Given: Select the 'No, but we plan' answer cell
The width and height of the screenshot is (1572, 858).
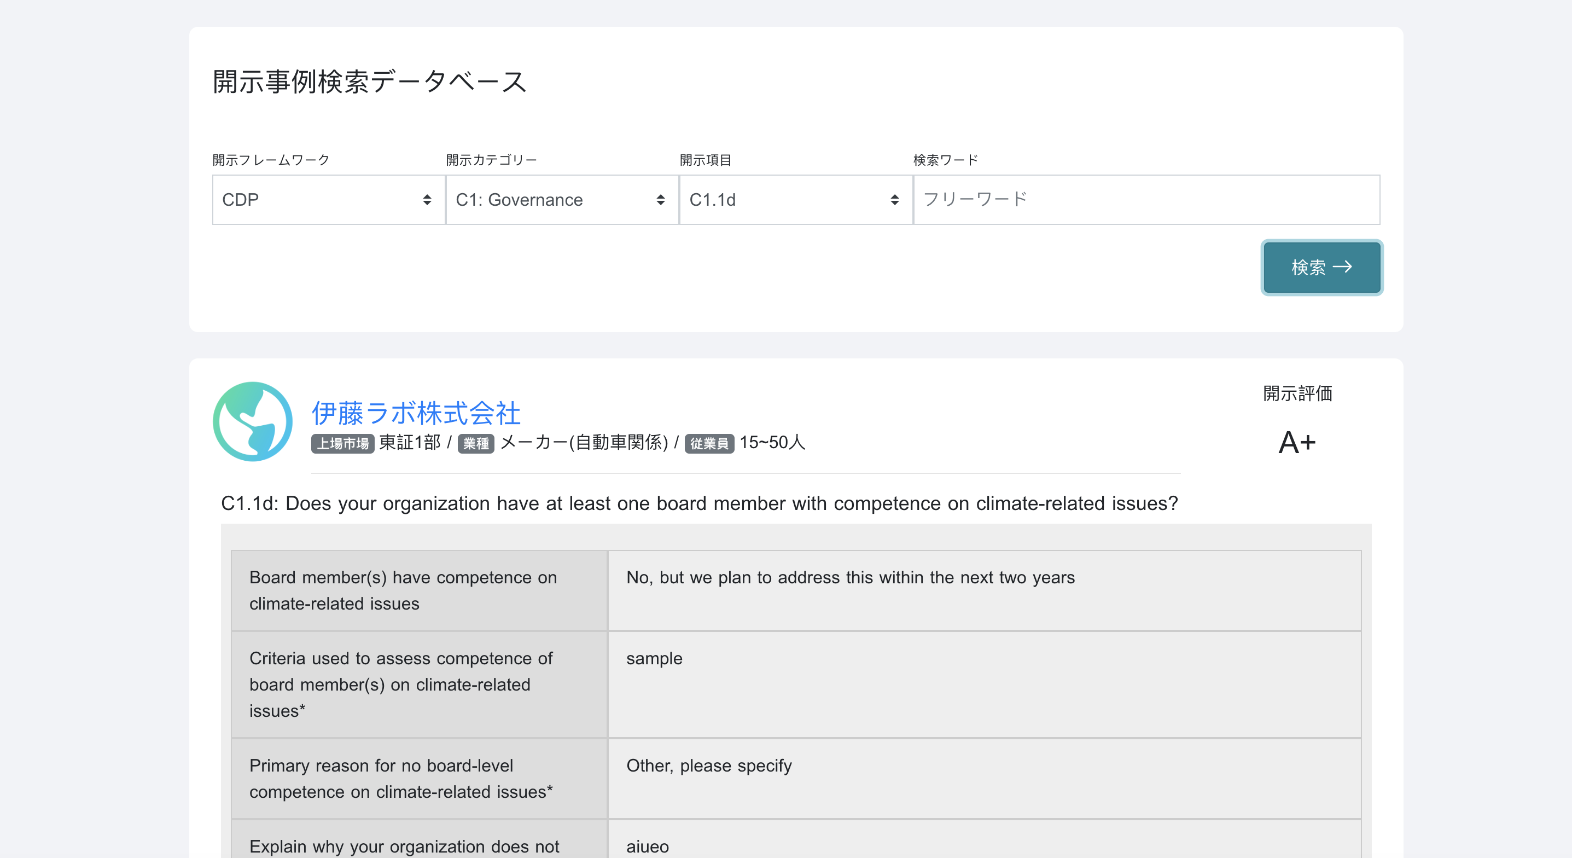Looking at the screenshot, I should [849, 578].
